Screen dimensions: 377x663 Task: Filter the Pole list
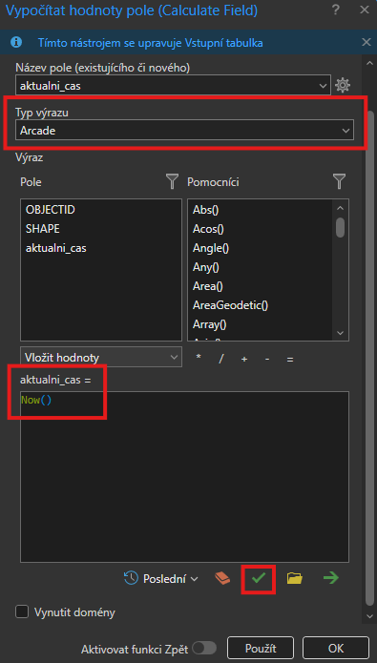(x=172, y=182)
